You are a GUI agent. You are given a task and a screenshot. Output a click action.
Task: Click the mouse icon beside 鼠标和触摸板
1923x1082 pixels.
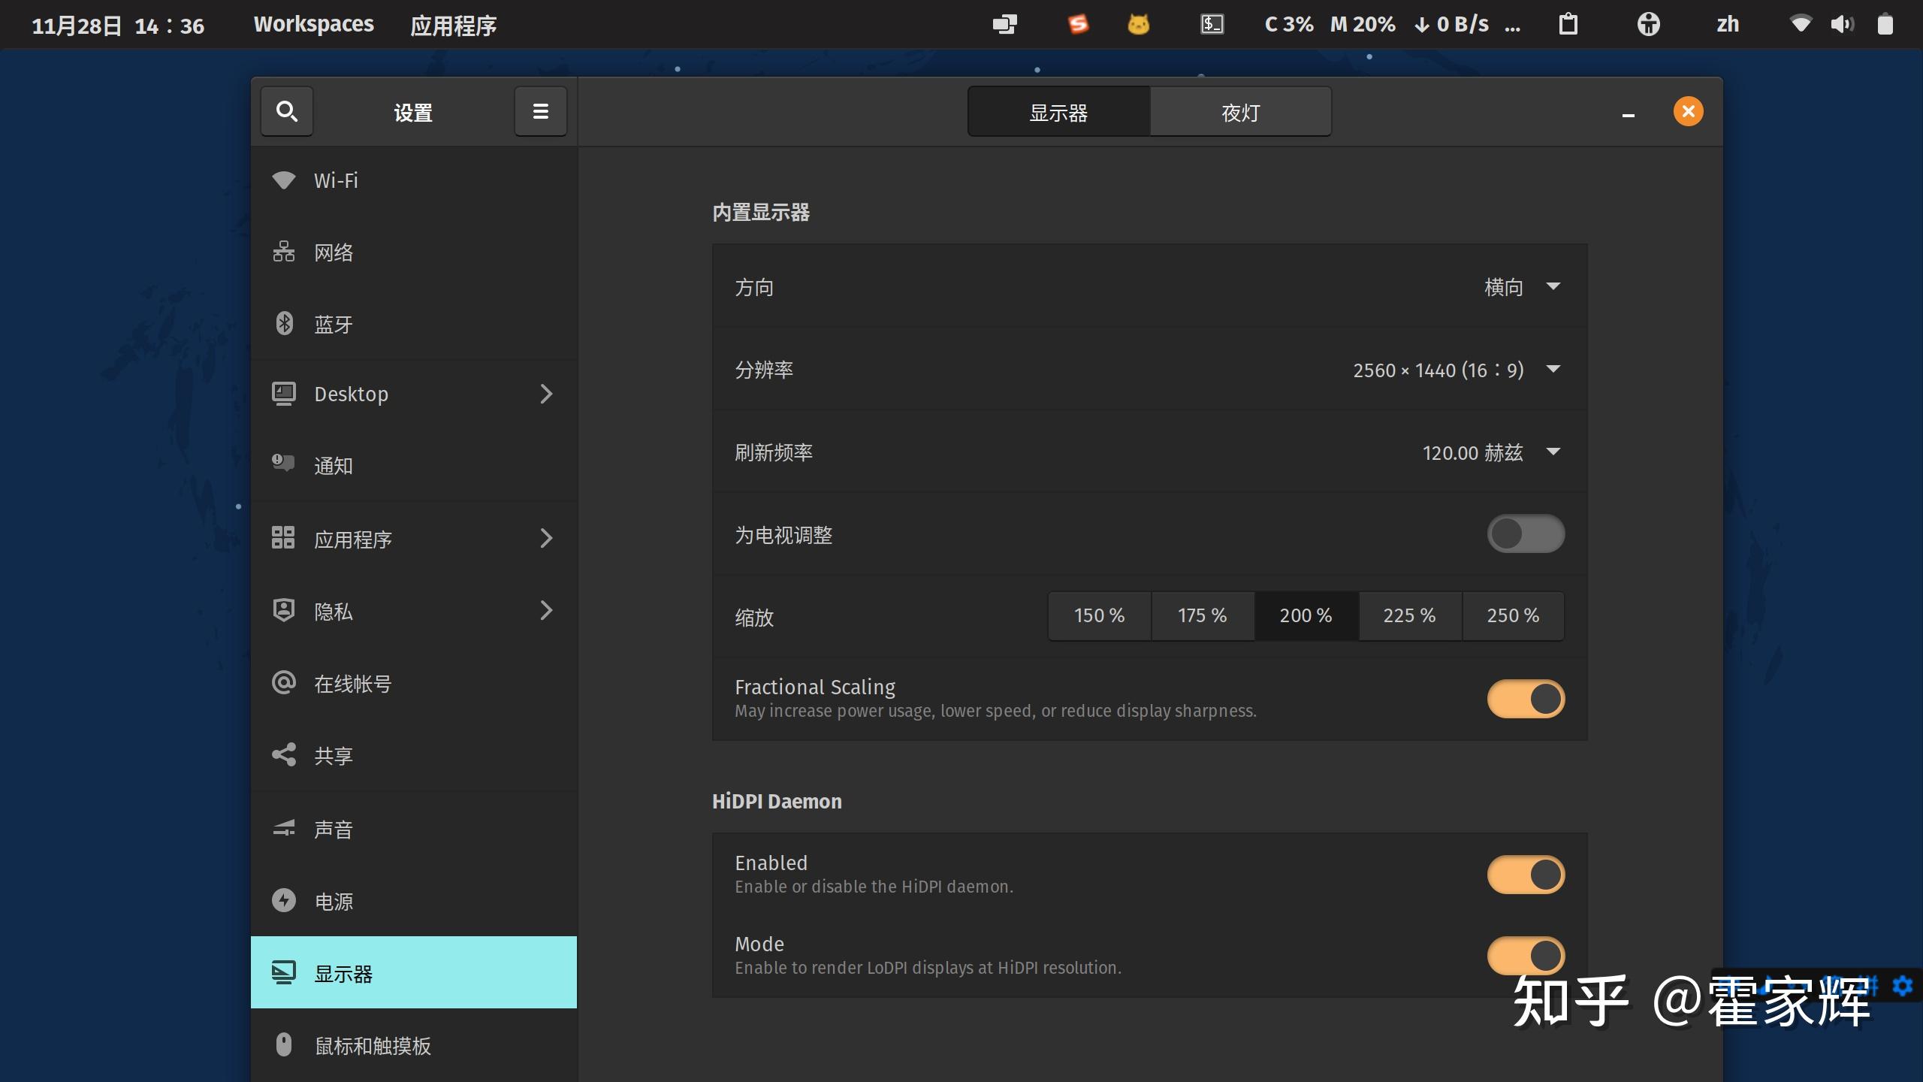(x=283, y=1044)
